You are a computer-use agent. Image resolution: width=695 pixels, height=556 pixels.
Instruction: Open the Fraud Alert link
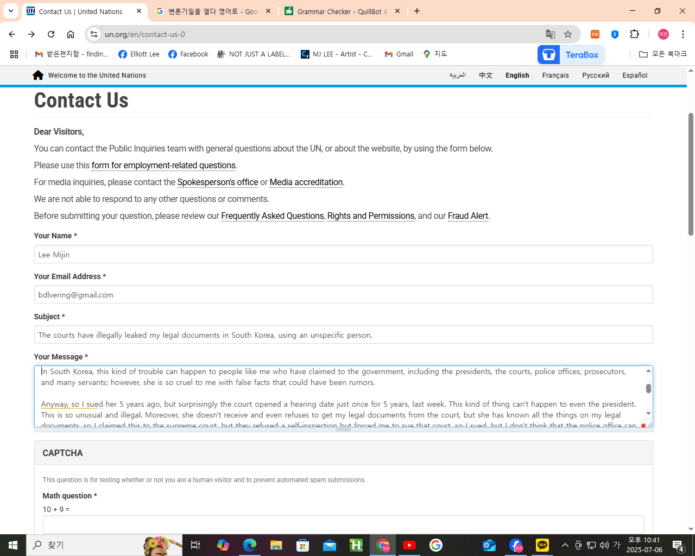(x=468, y=216)
